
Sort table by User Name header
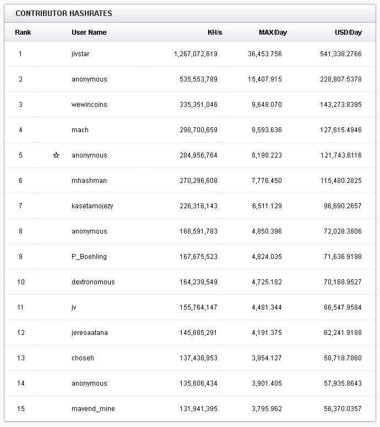(89, 33)
